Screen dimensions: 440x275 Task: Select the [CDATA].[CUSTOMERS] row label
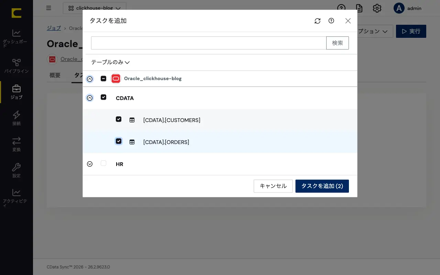pos(172,120)
